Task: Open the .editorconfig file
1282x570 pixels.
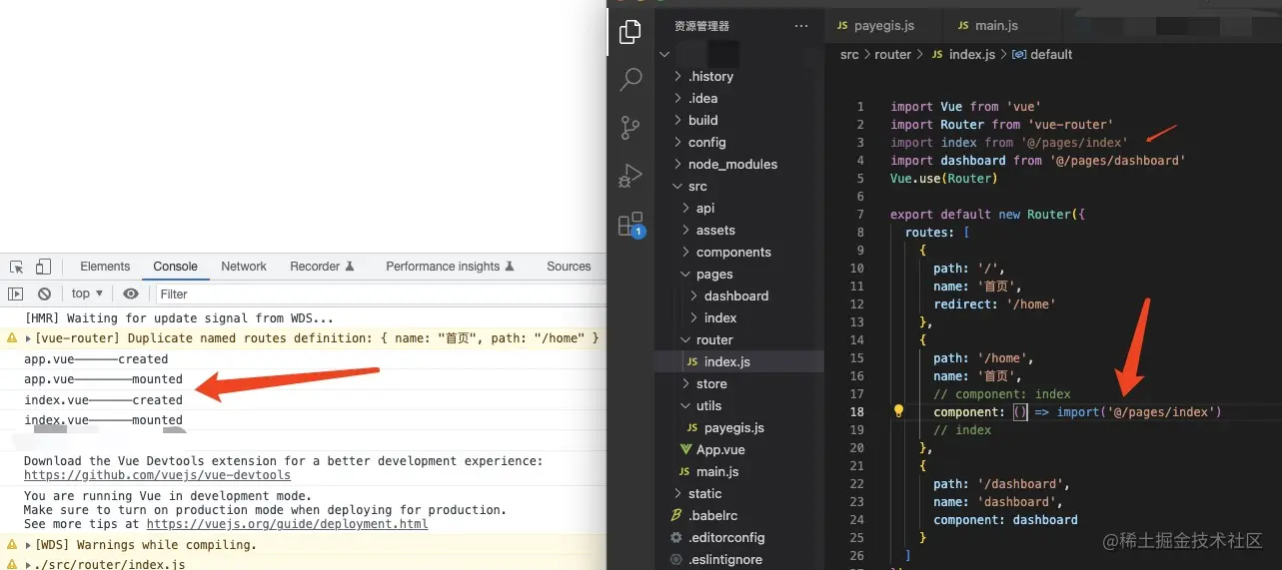Action: coord(739,537)
